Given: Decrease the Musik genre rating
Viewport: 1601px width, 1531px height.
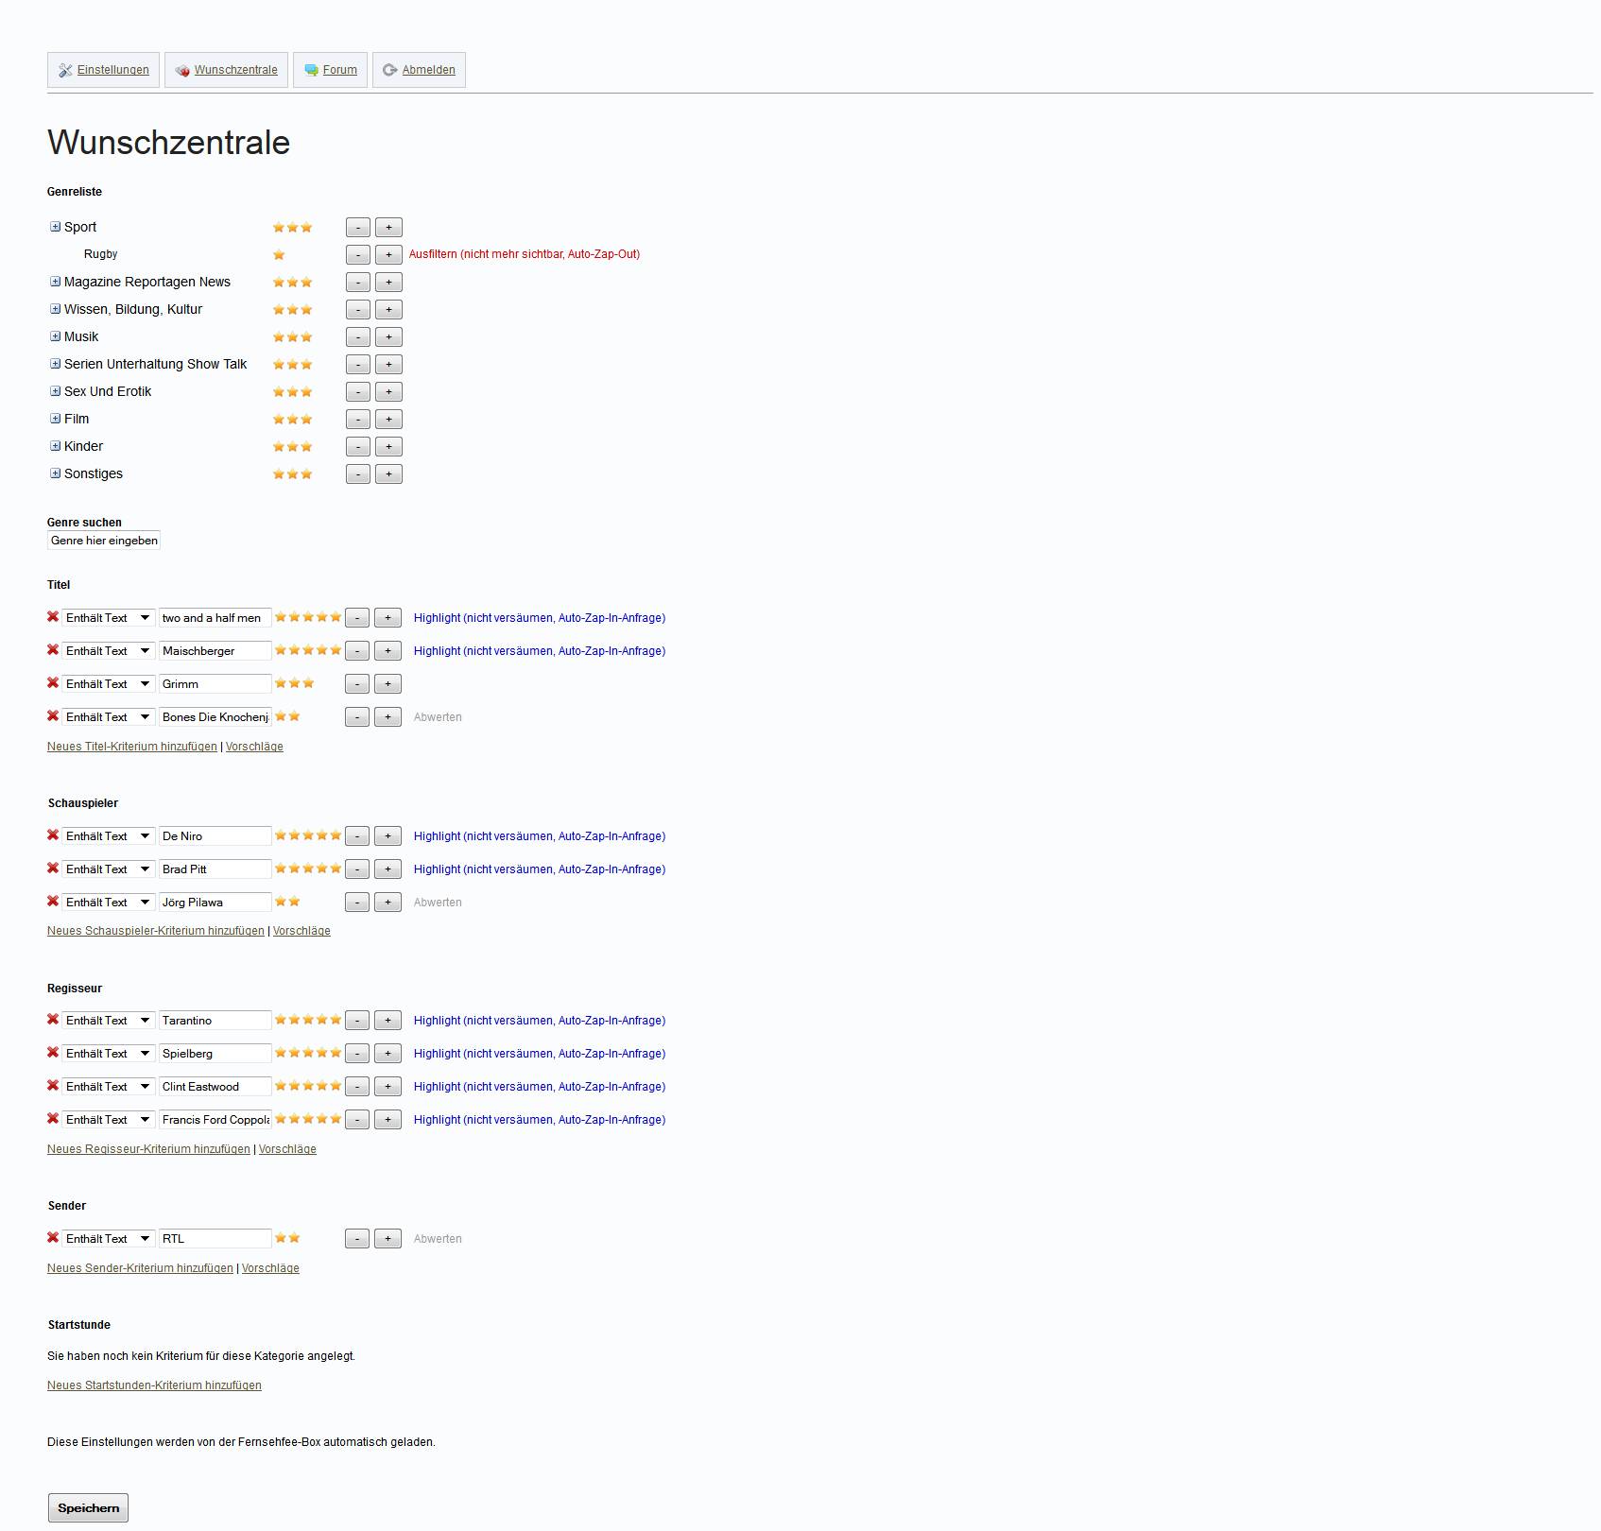Looking at the screenshot, I should 358,336.
